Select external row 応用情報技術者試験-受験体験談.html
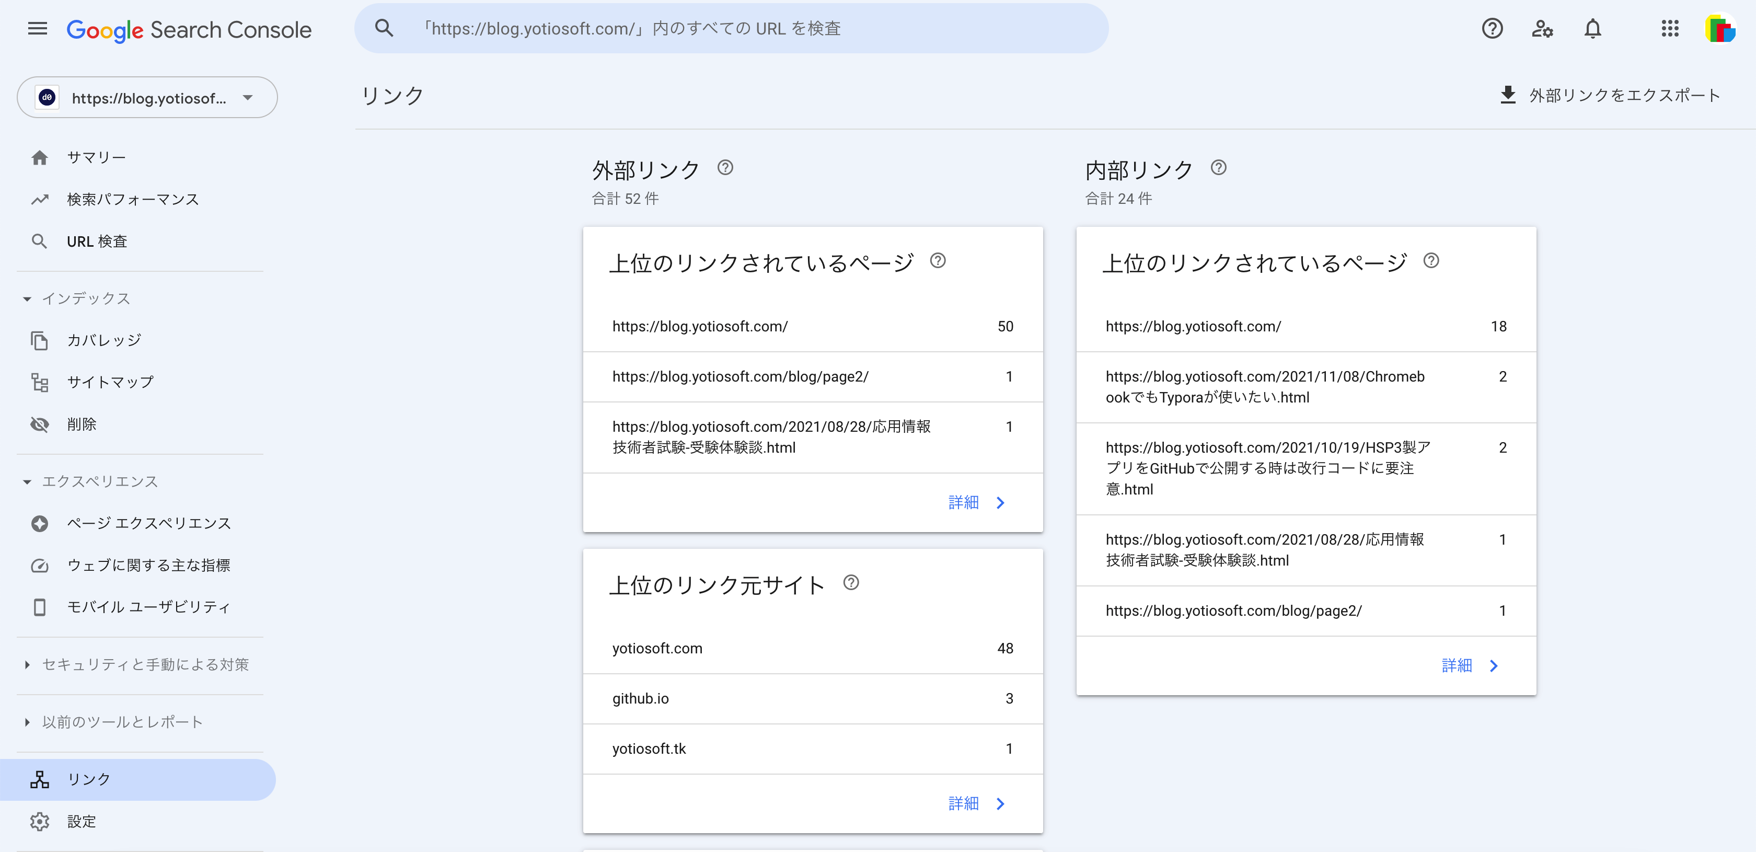The image size is (1756, 852). coord(813,437)
